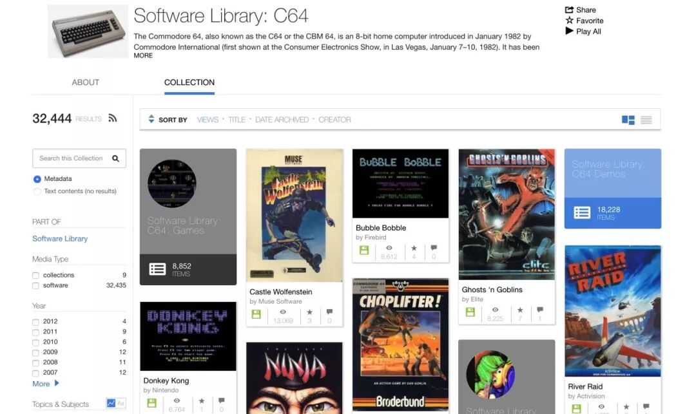Click the views eye icon under Bubble Bobble
The width and height of the screenshot is (696, 414).
click(x=389, y=248)
